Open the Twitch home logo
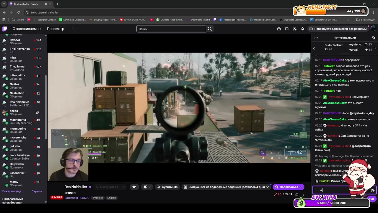Viewport: 378px width, 213px height. click(5, 29)
